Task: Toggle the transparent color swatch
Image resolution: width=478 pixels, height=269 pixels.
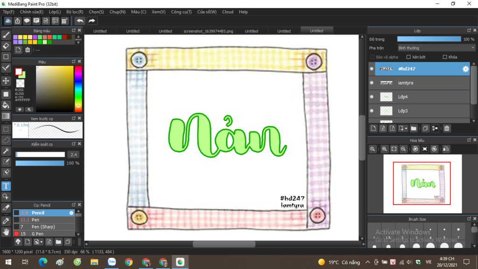Action: (x=20, y=83)
